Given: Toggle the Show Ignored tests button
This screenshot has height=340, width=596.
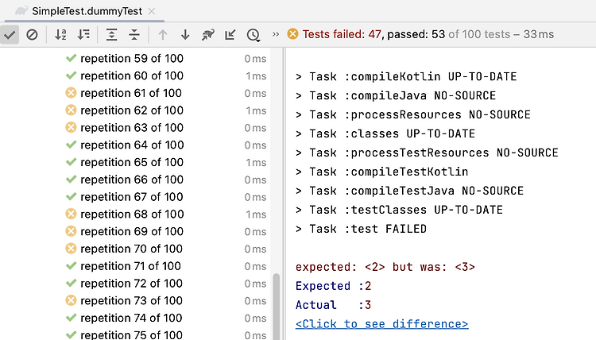Looking at the screenshot, I should (x=32, y=35).
